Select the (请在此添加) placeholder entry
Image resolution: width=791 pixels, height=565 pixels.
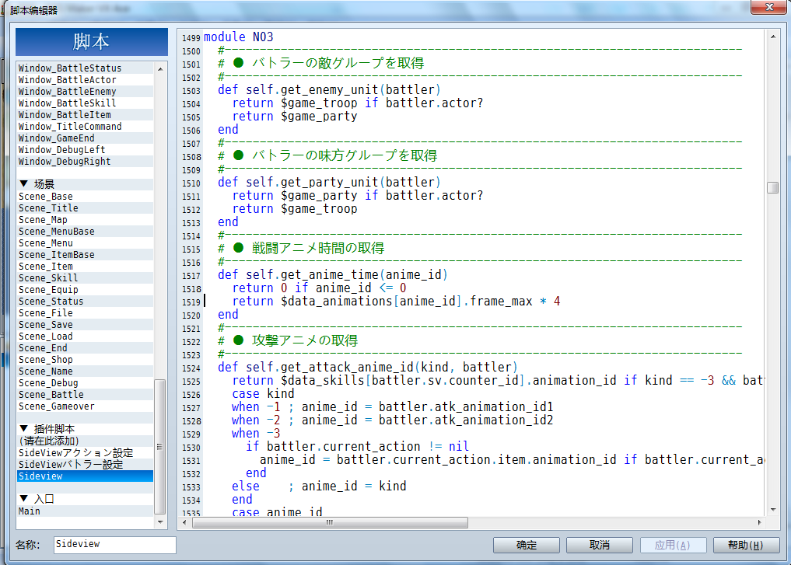[86, 441]
